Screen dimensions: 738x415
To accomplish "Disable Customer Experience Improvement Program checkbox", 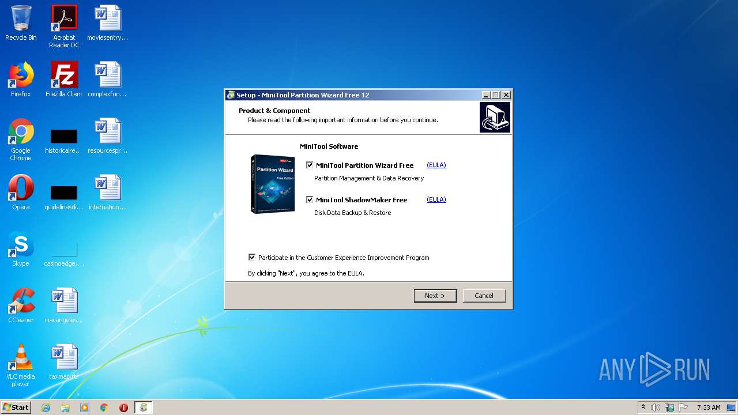I will click(x=252, y=258).
